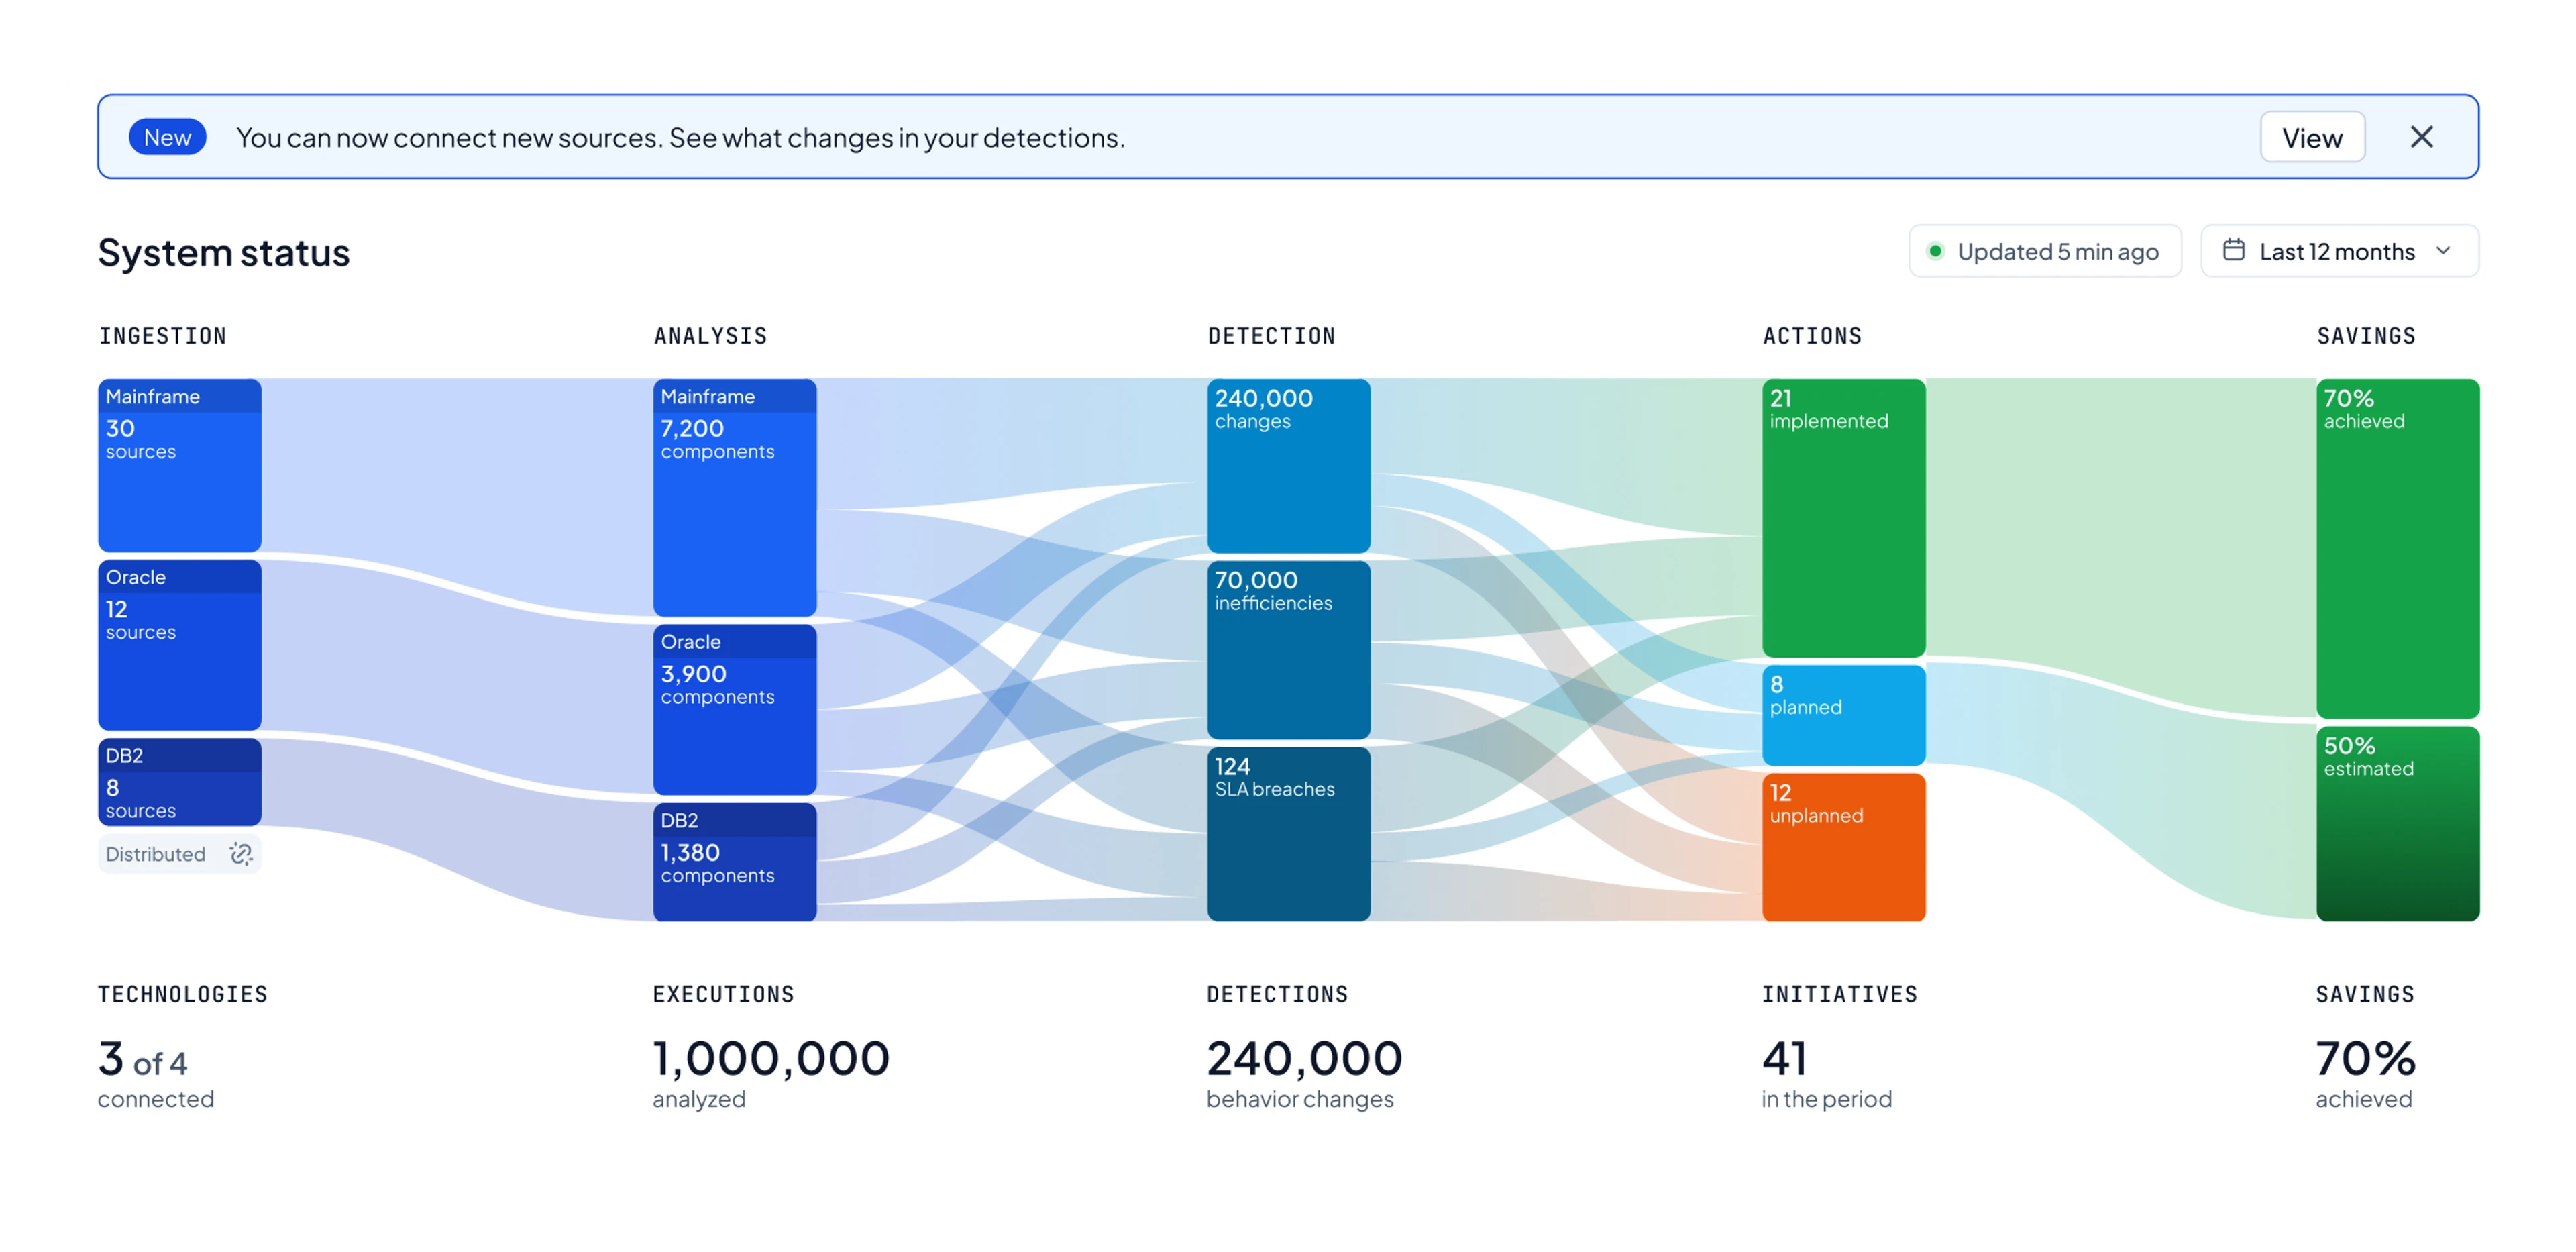
Task: Click the banner message text
Action: (680, 137)
